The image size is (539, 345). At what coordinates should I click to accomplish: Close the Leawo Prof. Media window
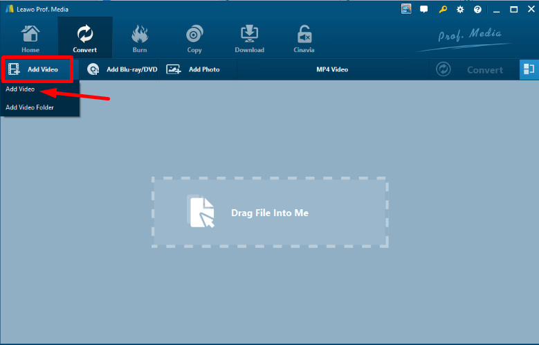(531, 9)
